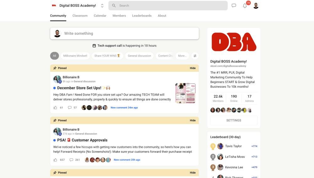The image size is (314, 178).
Task: Like the December Store Set Ups post
Action: pos(55,107)
